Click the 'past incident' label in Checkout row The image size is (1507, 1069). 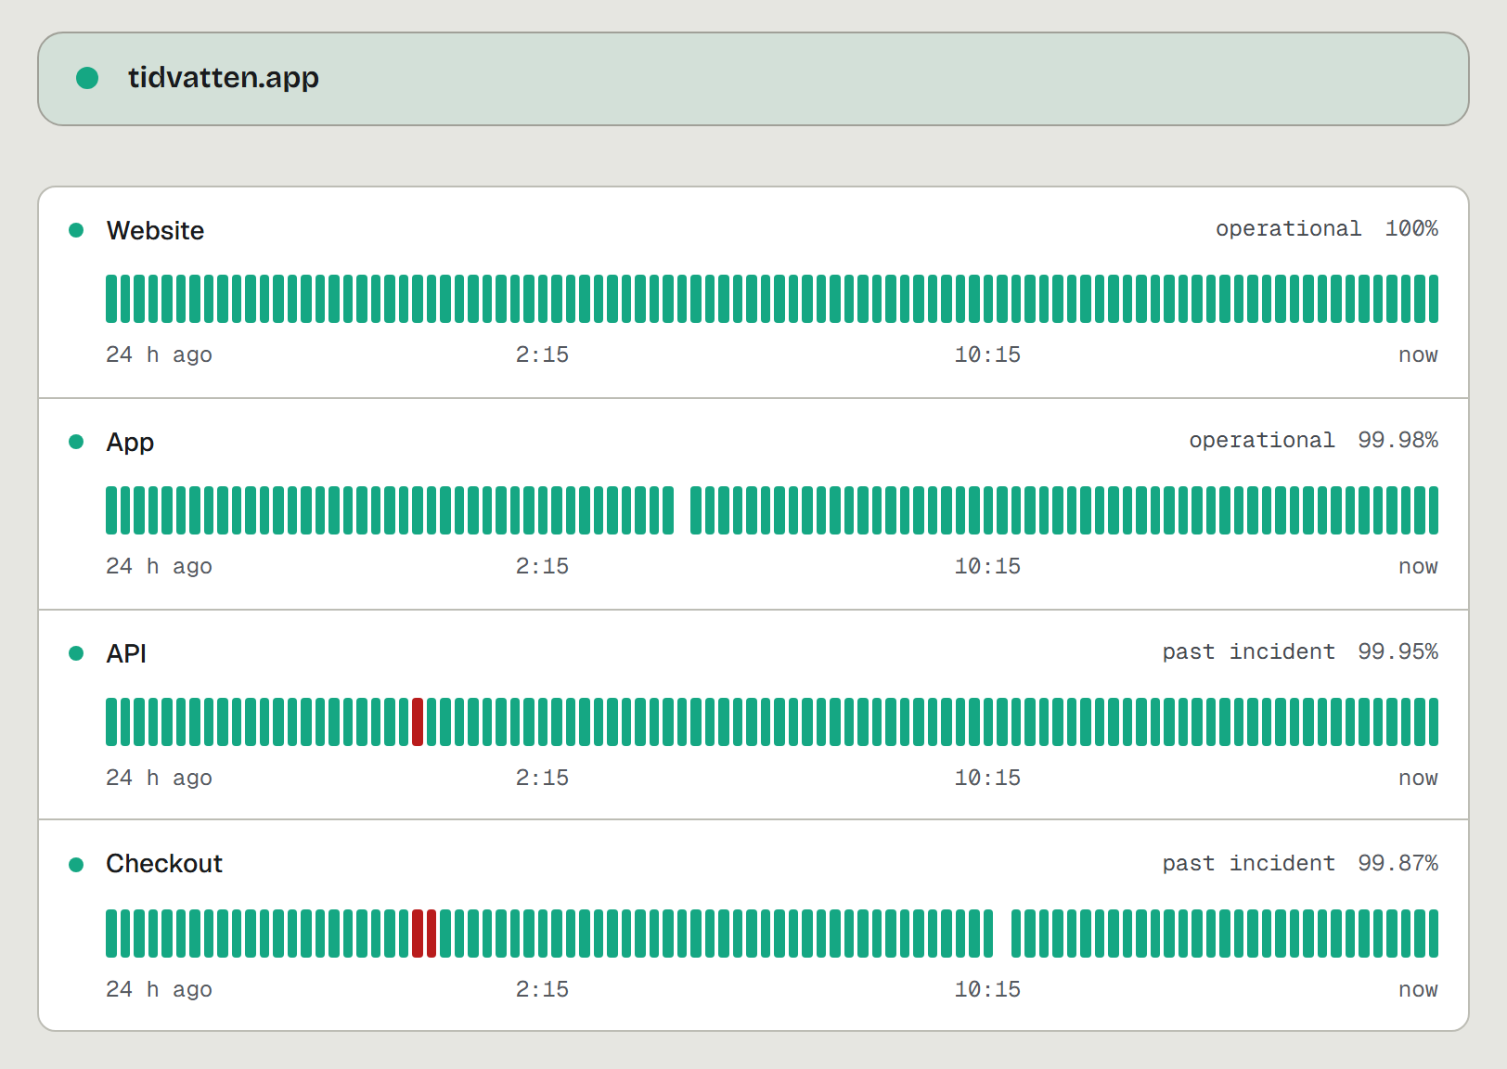click(1249, 864)
